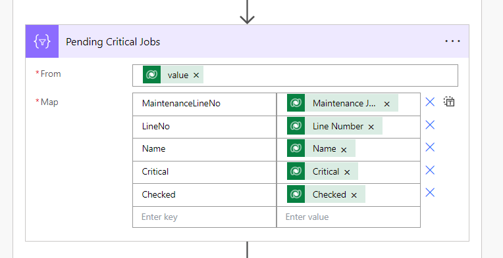The image size is (503, 258).
Task: Open the Pending Critical Jobs ellipsis menu
Action: 453,41
